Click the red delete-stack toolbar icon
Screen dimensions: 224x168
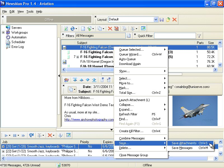(x=116, y=29)
